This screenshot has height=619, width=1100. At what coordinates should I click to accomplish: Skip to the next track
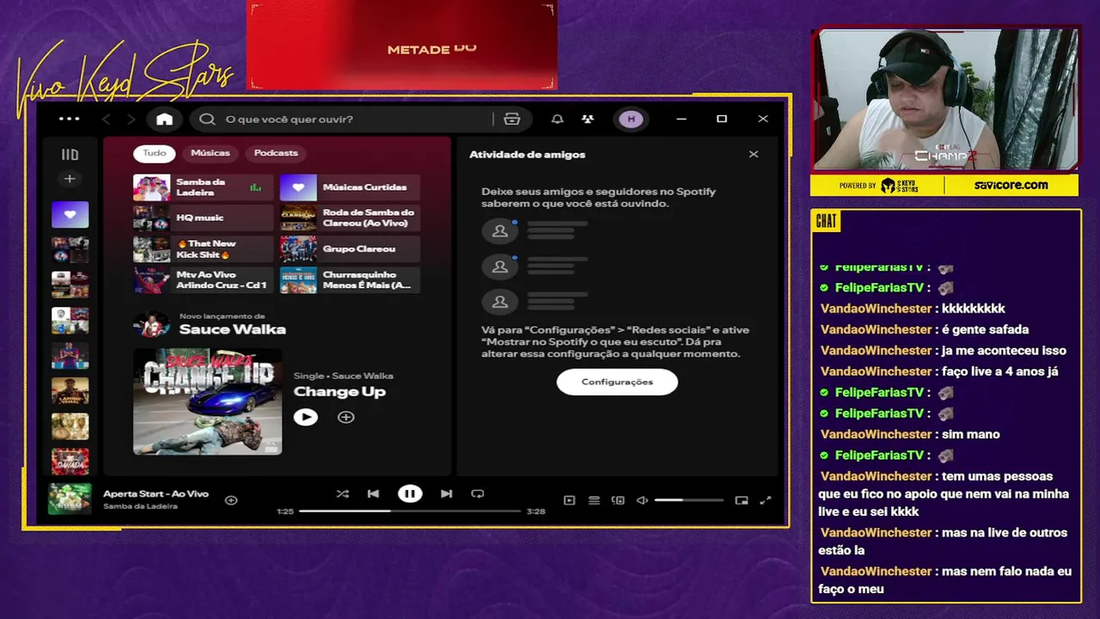click(x=446, y=493)
